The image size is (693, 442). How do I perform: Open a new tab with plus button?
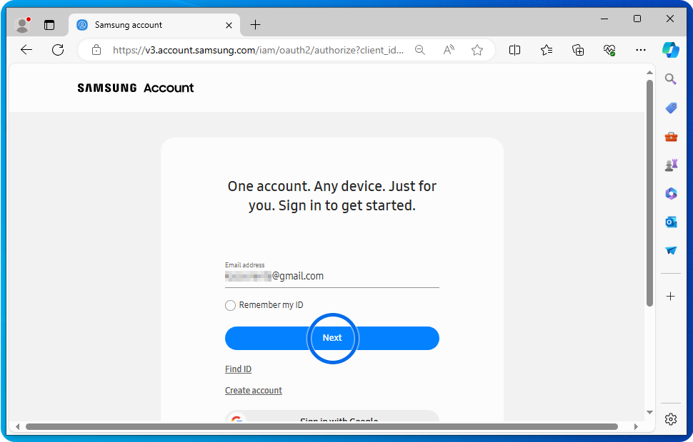click(x=255, y=25)
